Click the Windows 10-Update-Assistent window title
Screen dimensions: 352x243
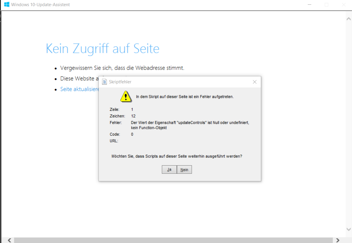pos(40,5)
